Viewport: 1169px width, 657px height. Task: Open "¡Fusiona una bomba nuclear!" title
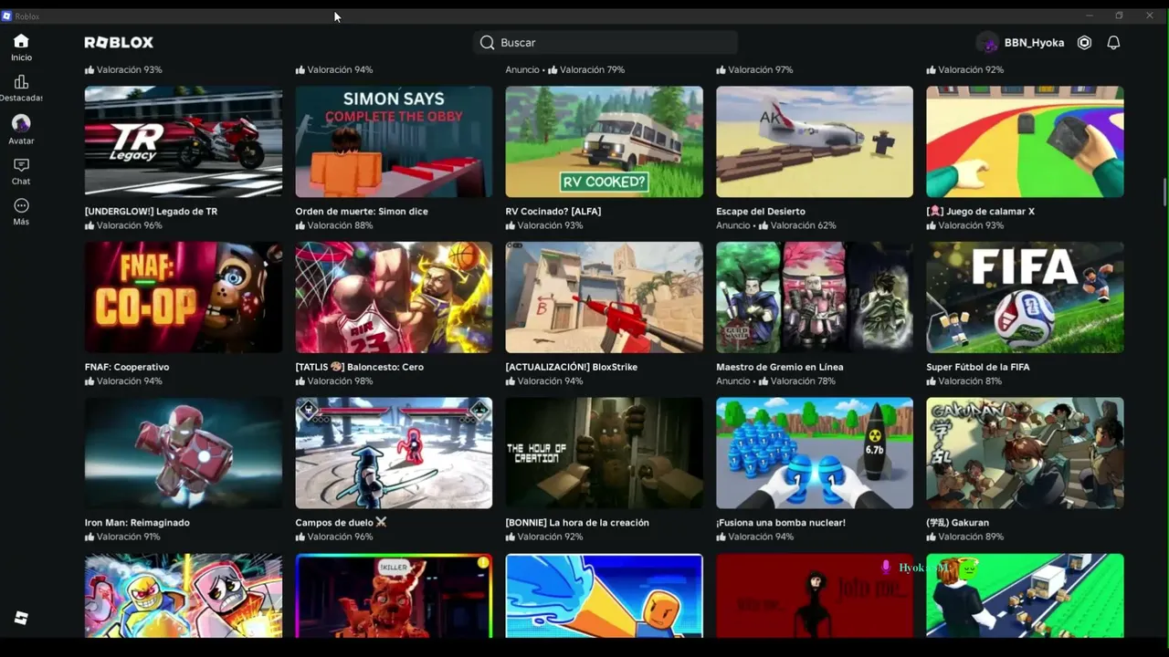(781, 523)
